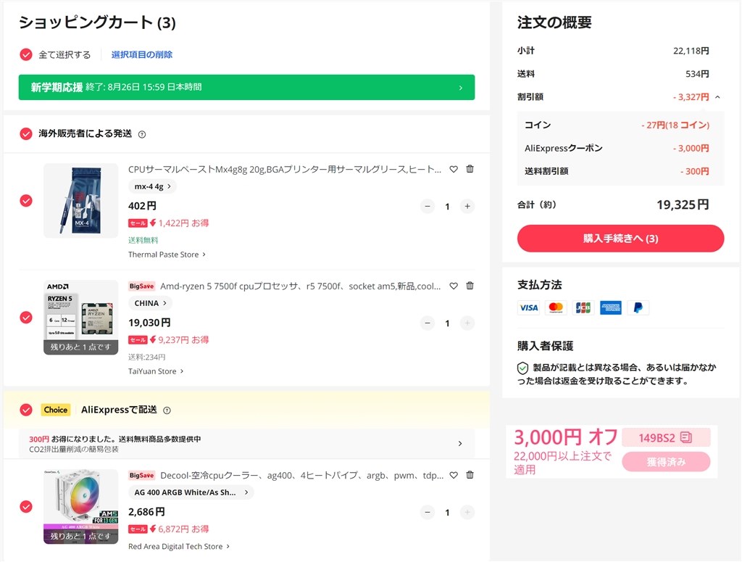Viewport: 742px width, 562px height.
Task: Open MX-4 thermal paste thumbnail
Action: click(81, 201)
